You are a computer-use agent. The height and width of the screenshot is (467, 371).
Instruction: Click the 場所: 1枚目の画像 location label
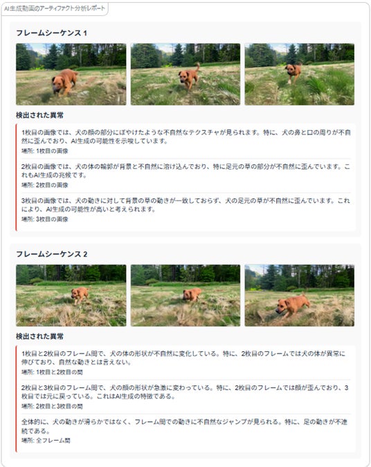44,151
